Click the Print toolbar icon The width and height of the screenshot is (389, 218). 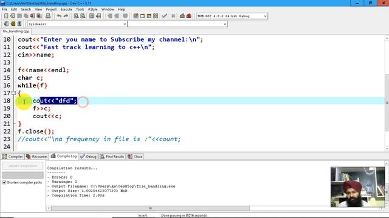48,16
